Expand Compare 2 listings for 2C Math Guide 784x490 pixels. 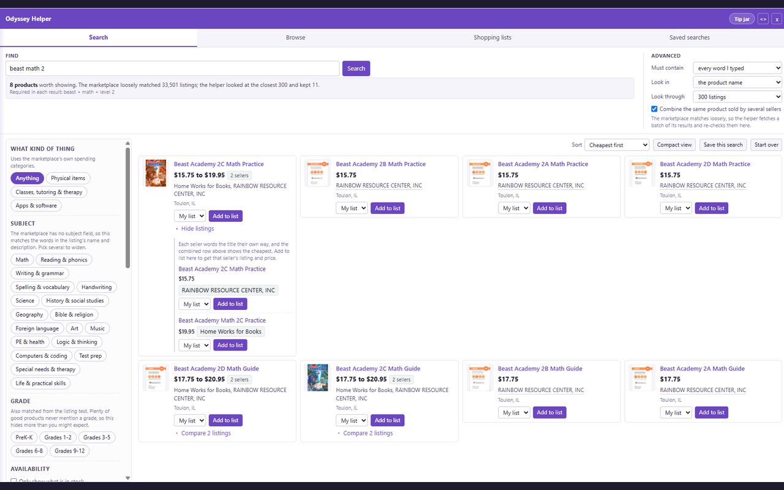pos(368,433)
